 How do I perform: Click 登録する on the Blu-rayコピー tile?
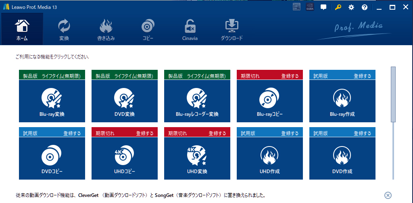coord(290,76)
